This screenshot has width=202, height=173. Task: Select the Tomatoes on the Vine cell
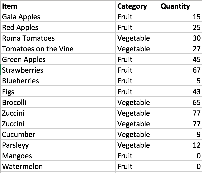pyautogui.click(x=38, y=49)
